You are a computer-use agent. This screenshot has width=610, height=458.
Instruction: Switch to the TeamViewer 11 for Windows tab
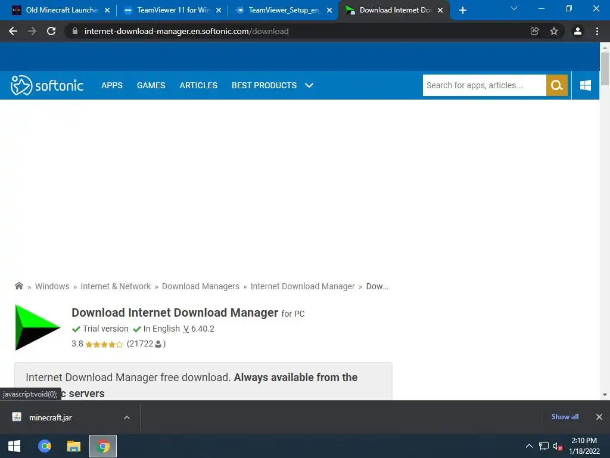point(172,10)
